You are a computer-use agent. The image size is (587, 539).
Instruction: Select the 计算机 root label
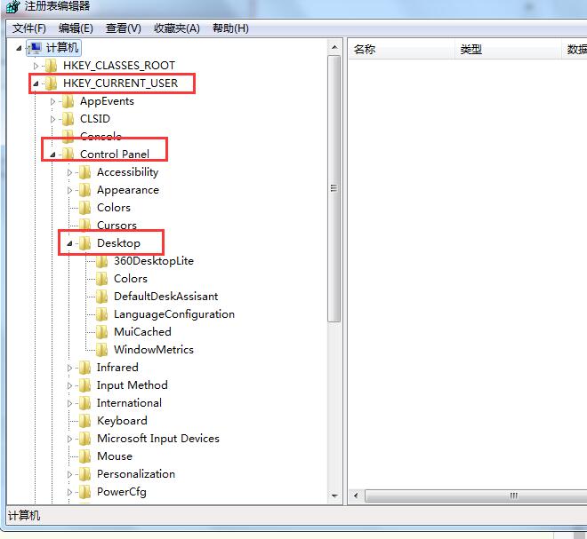(61, 48)
